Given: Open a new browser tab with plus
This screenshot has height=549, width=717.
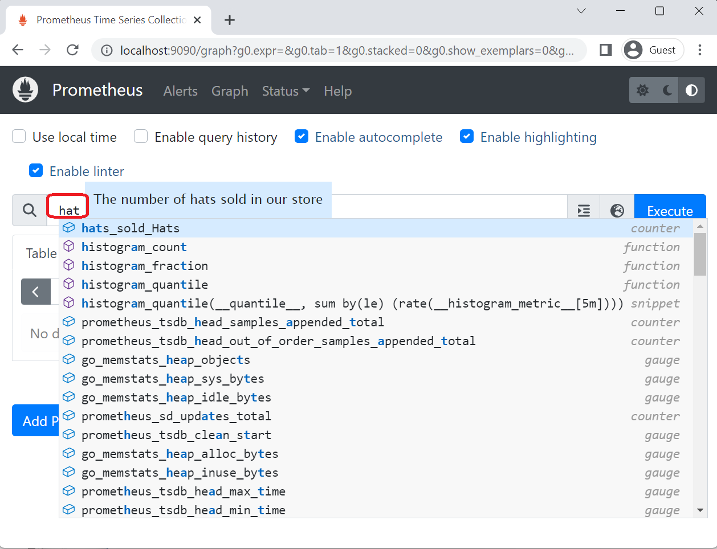Looking at the screenshot, I should click(230, 20).
